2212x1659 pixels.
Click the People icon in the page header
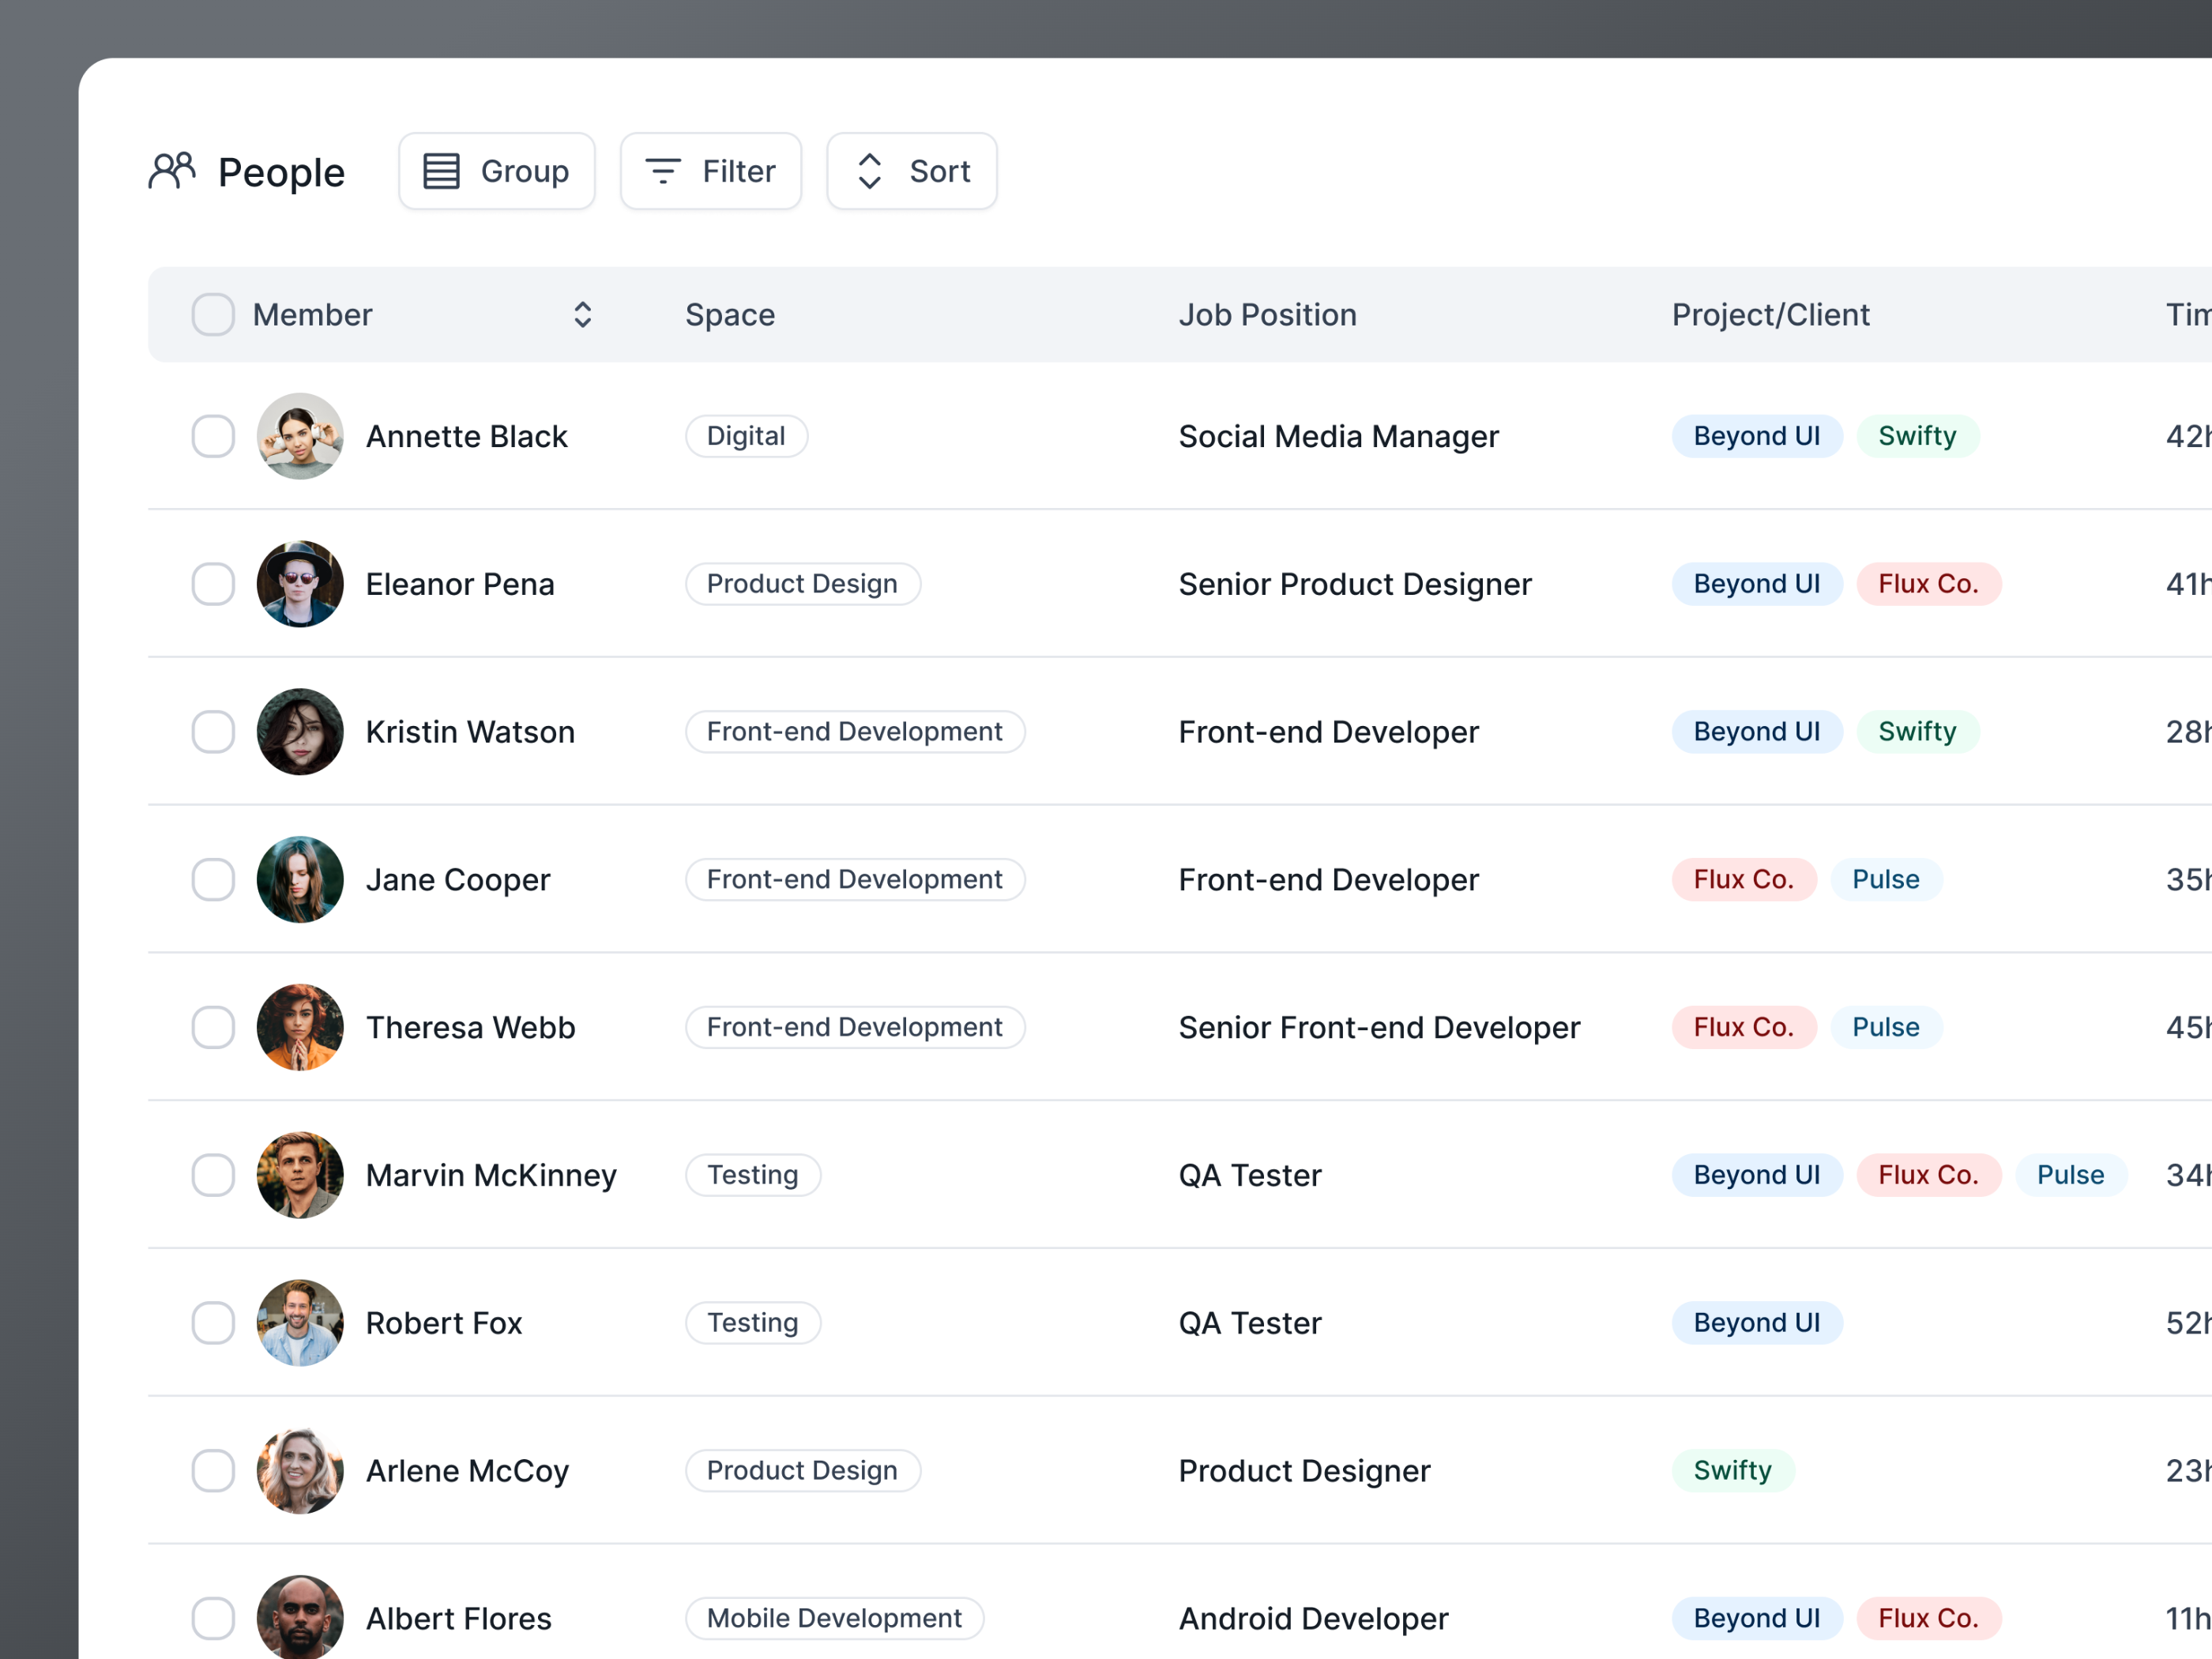pyautogui.click(x=172, y=170)
